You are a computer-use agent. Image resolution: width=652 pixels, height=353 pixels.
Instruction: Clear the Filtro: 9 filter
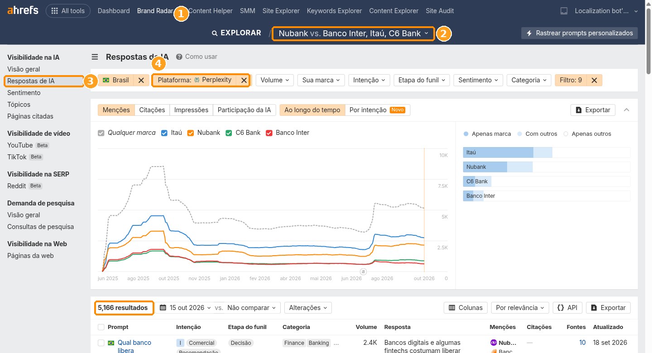point(594,80)
